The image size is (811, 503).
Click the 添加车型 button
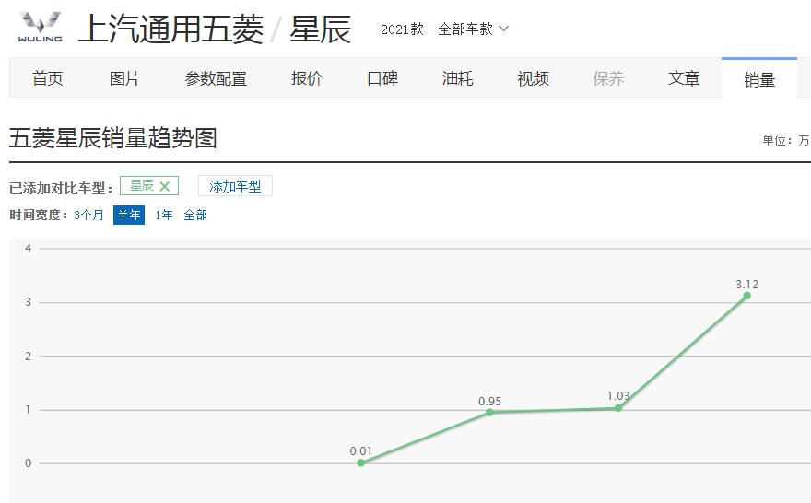(235, 186)
